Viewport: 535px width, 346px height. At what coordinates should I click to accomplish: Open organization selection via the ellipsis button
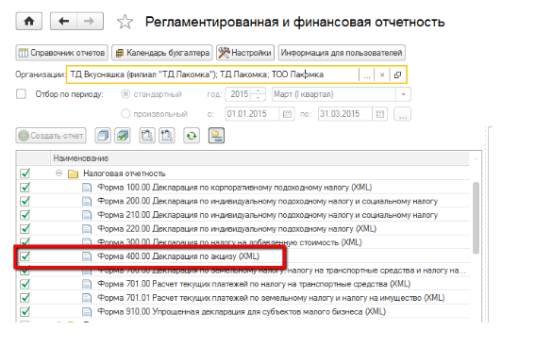[x=367, y=74]
